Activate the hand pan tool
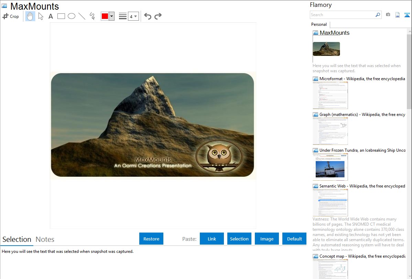Viewport: 412px width, 279px height. [x=30, y=16]
